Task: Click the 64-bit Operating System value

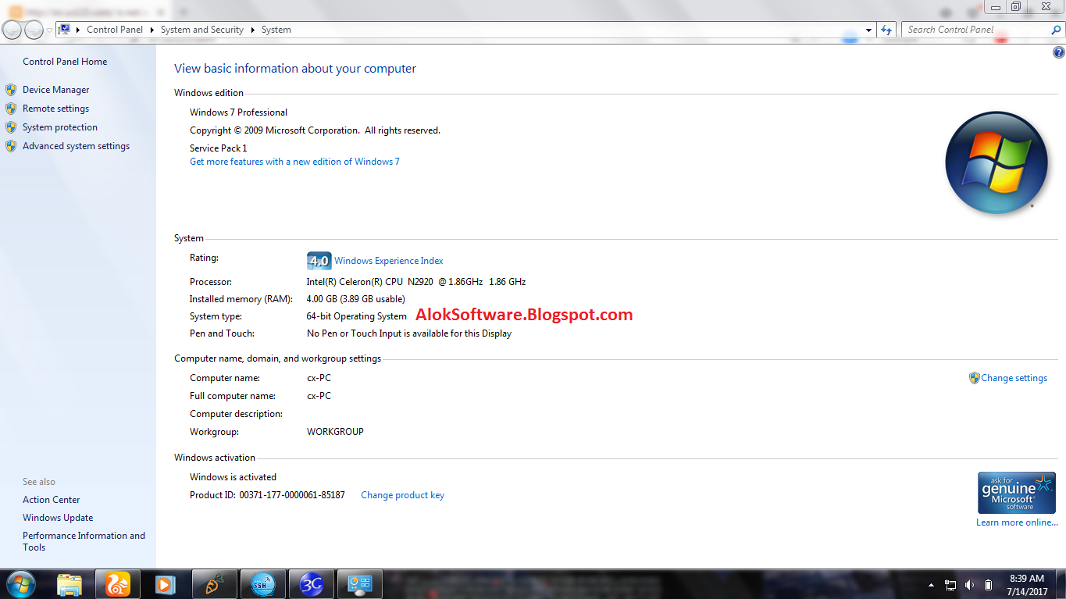Action: (357, 316)
